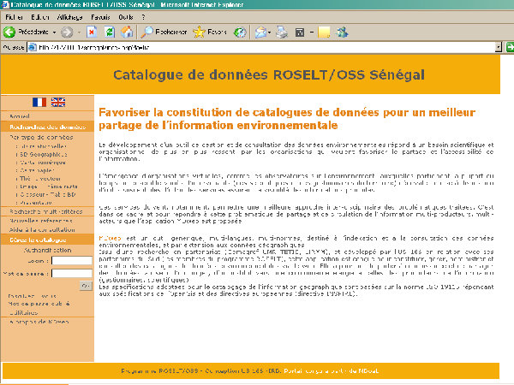Screen dimensions: 514x385
Task: Click the page icon in address bar
Action: click(x=33, y=47)
